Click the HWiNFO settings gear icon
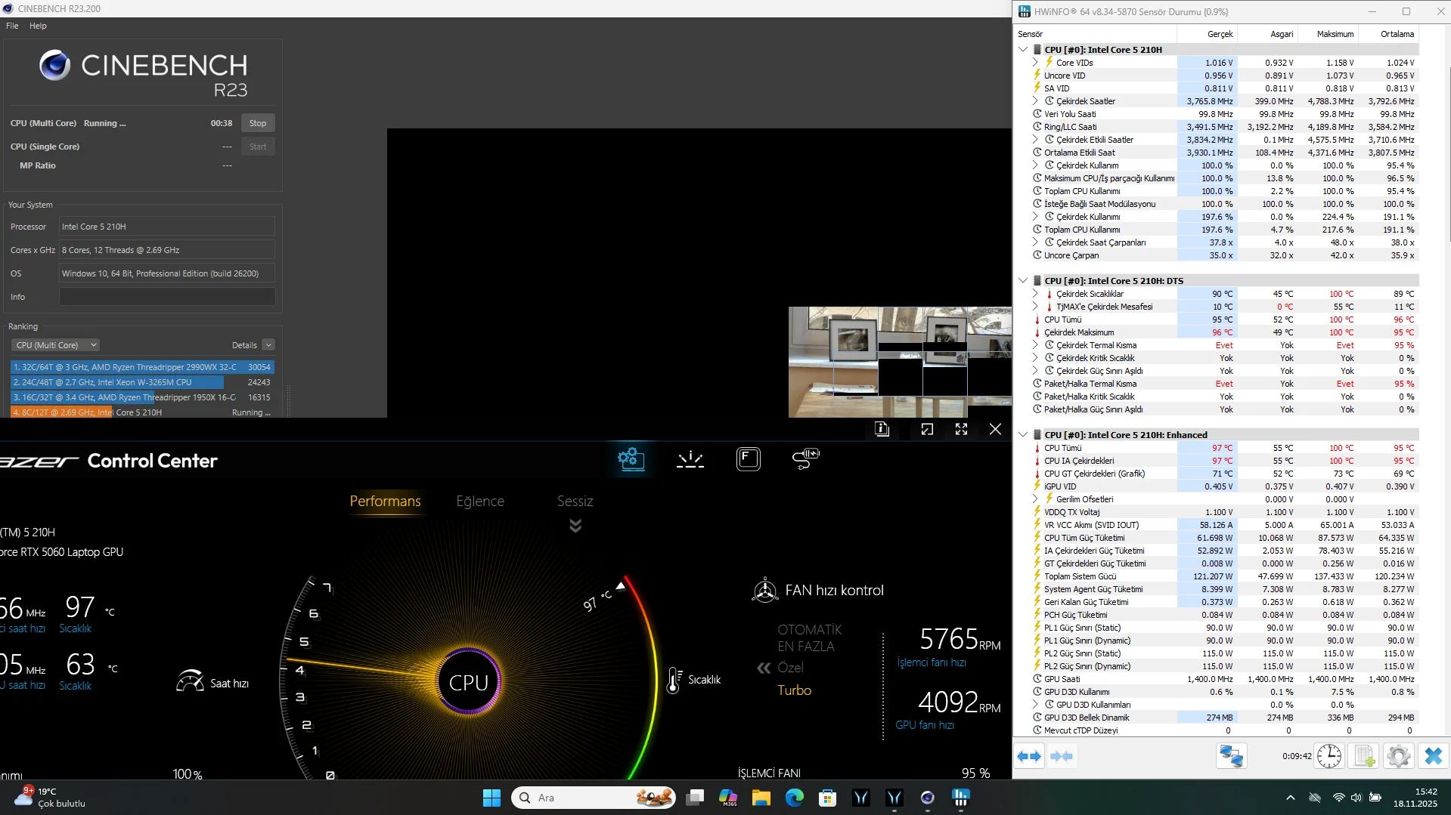Viewport: 1451px width, 815px height. click(1398, 756)
